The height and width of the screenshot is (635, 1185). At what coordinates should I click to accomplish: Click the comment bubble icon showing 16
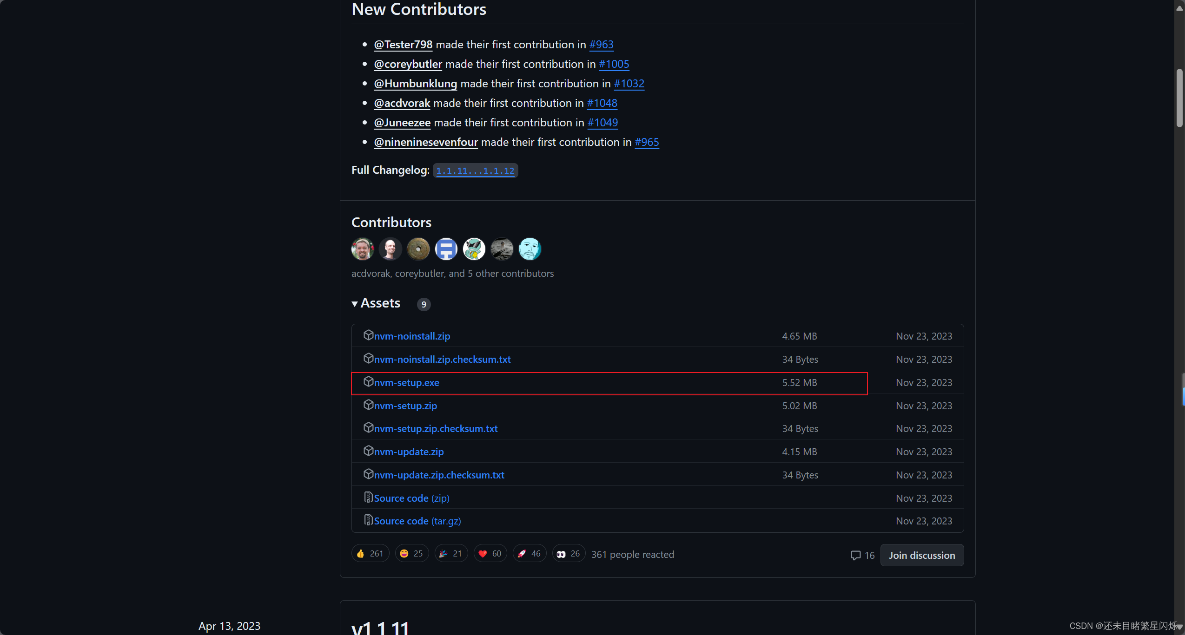[x=855, y=555]
